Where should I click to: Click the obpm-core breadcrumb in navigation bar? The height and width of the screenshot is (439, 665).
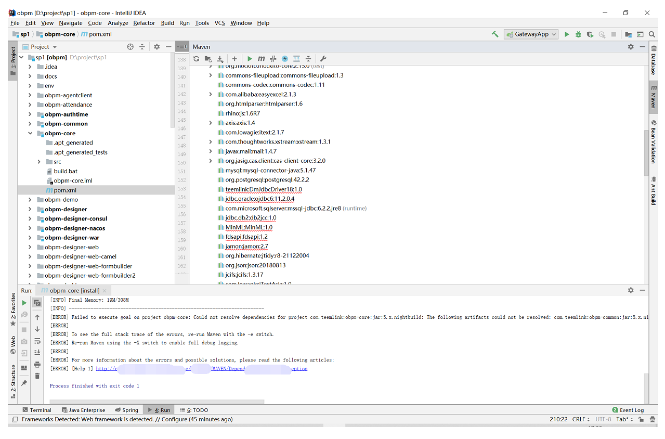point(56,34)
